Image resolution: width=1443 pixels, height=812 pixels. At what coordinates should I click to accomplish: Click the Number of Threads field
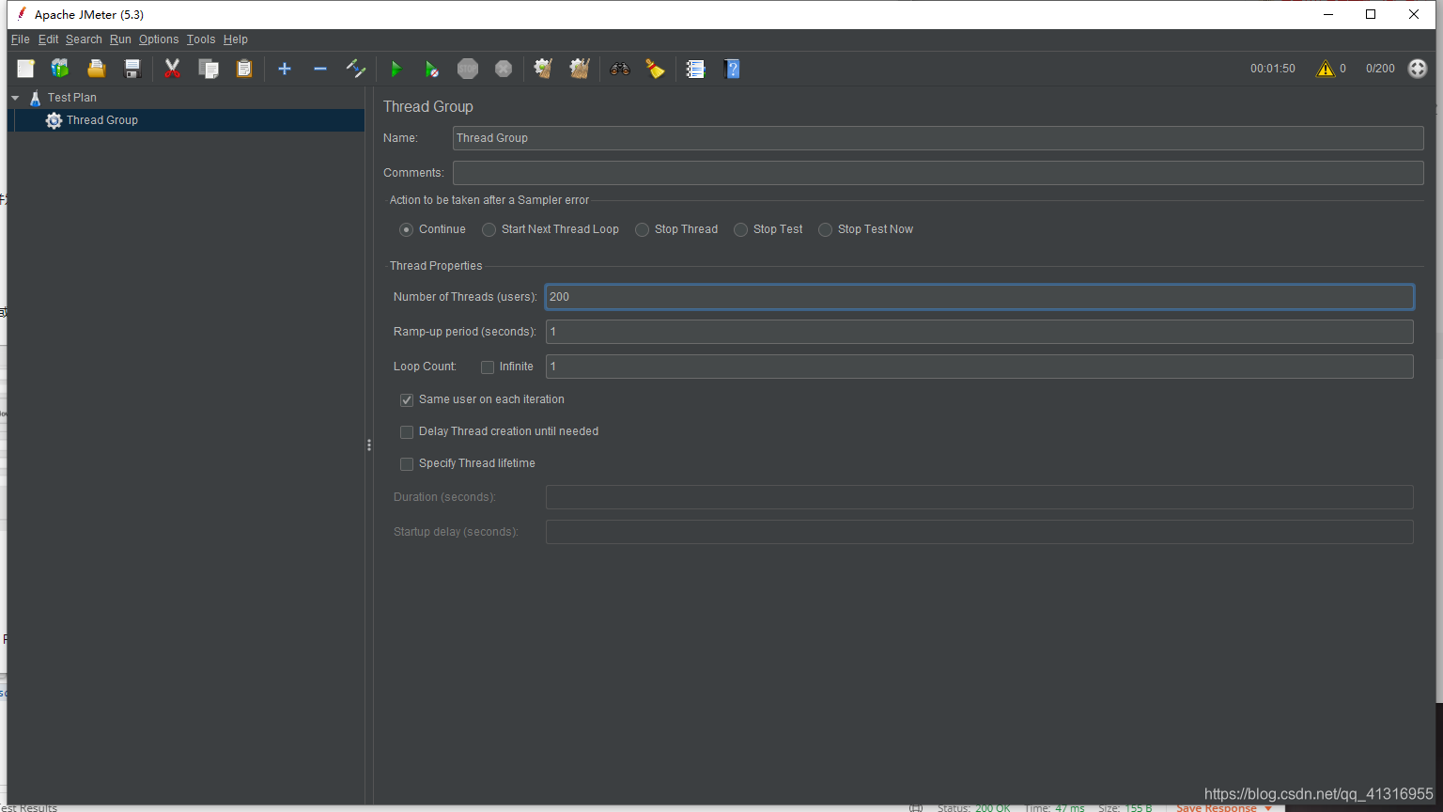coord(979,297)
